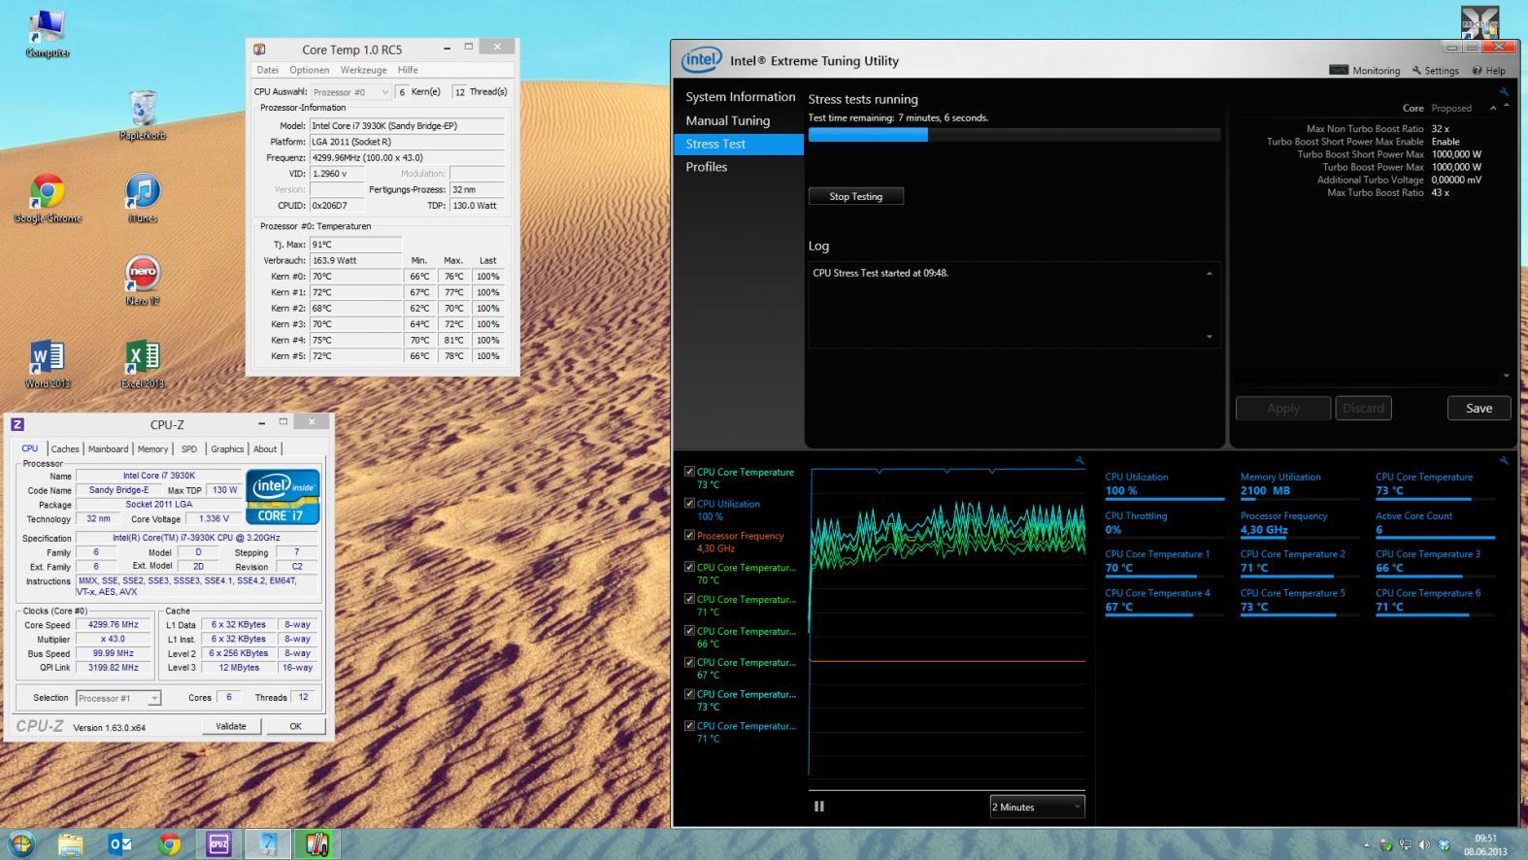
Task: Select the Excel 2013 desktop shortcut
Action: (x=143, y=364)
